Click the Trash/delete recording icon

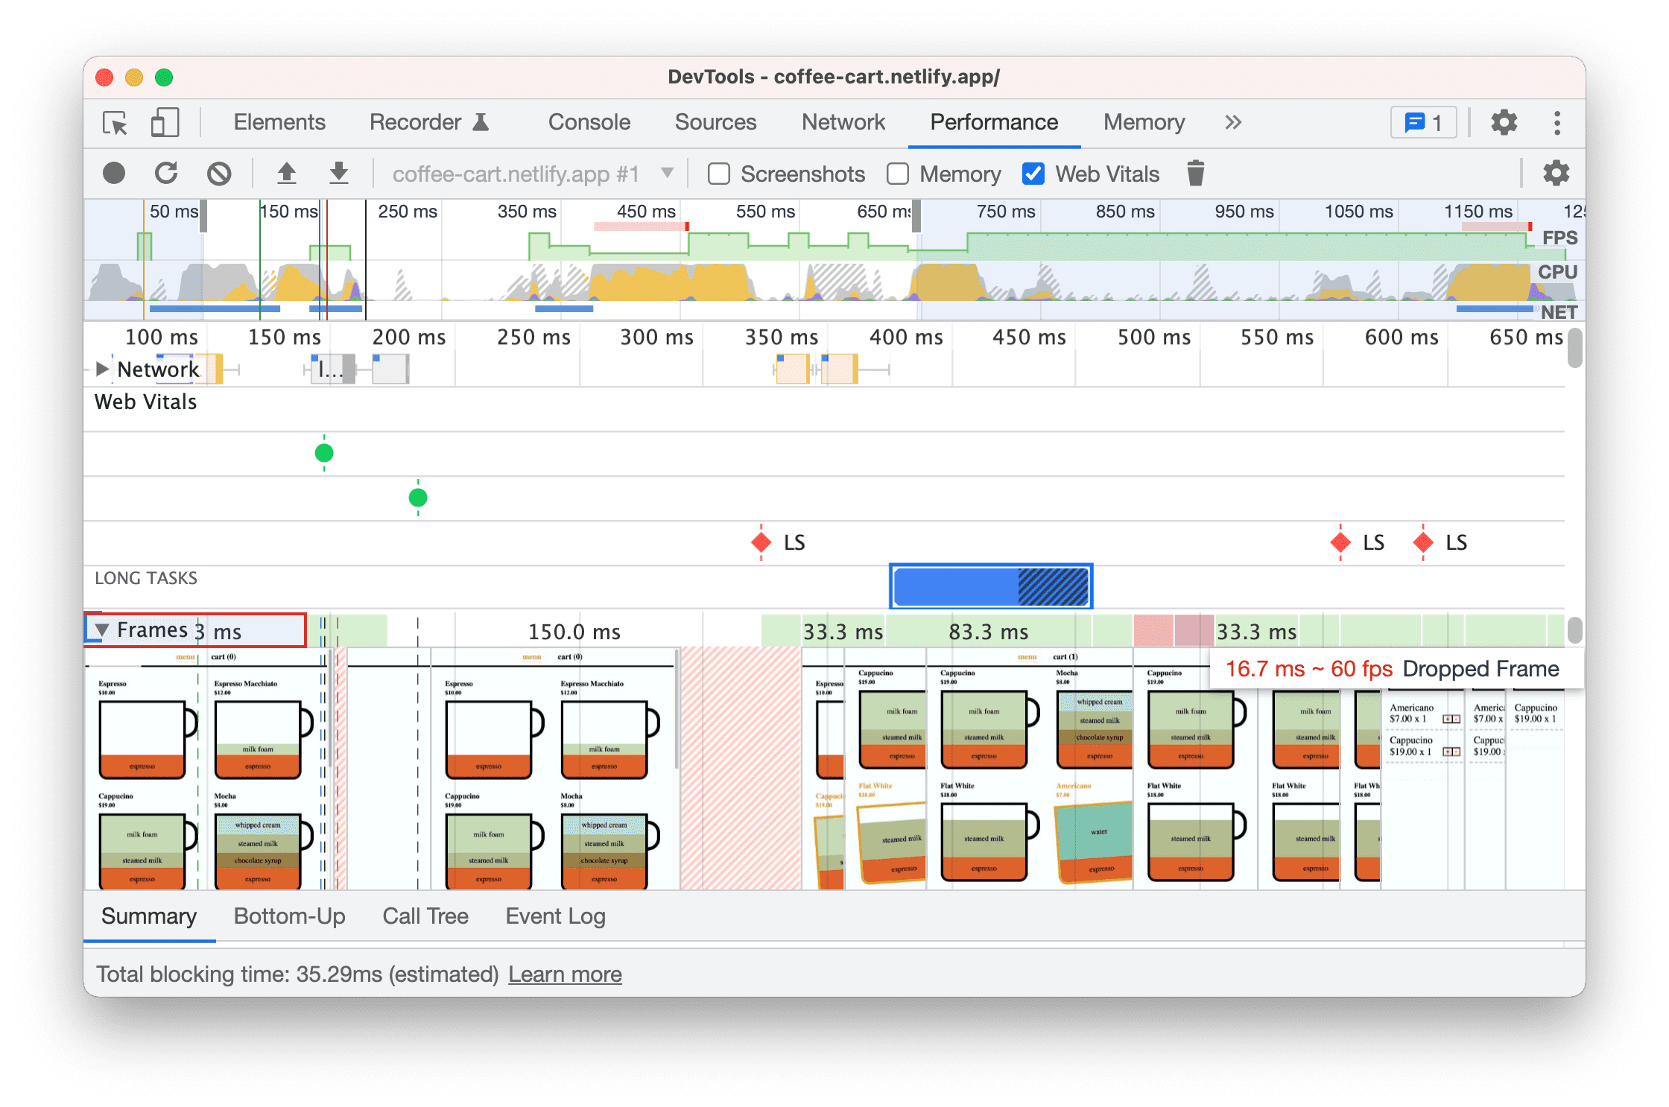(x=1194, y=173)
